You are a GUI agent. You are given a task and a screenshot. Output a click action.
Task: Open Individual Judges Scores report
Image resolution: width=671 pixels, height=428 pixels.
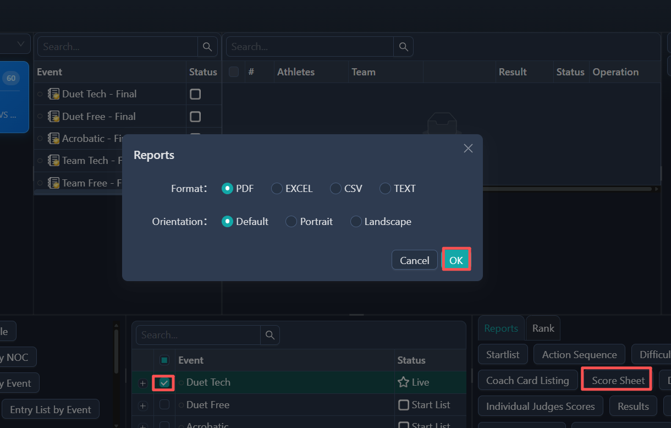[541, 407]
